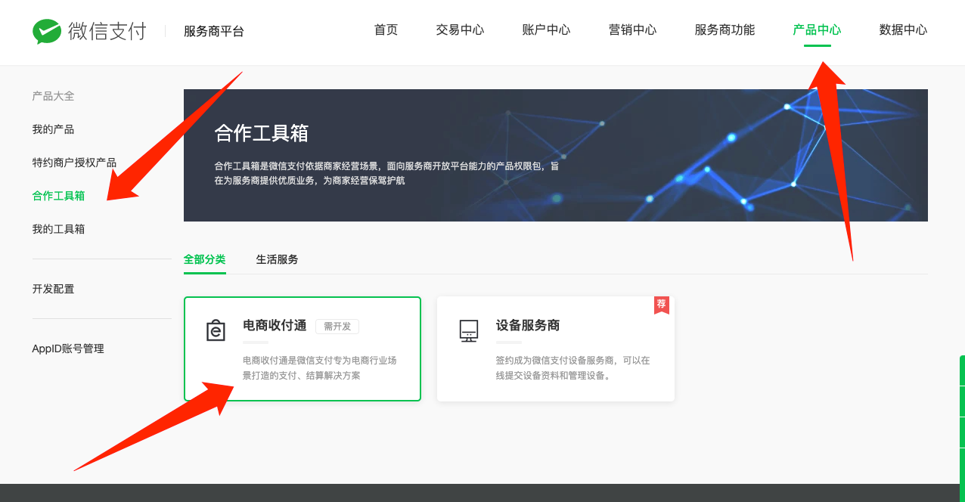Open AppID账号管理 in the sidebar

[x=68, y=349]
